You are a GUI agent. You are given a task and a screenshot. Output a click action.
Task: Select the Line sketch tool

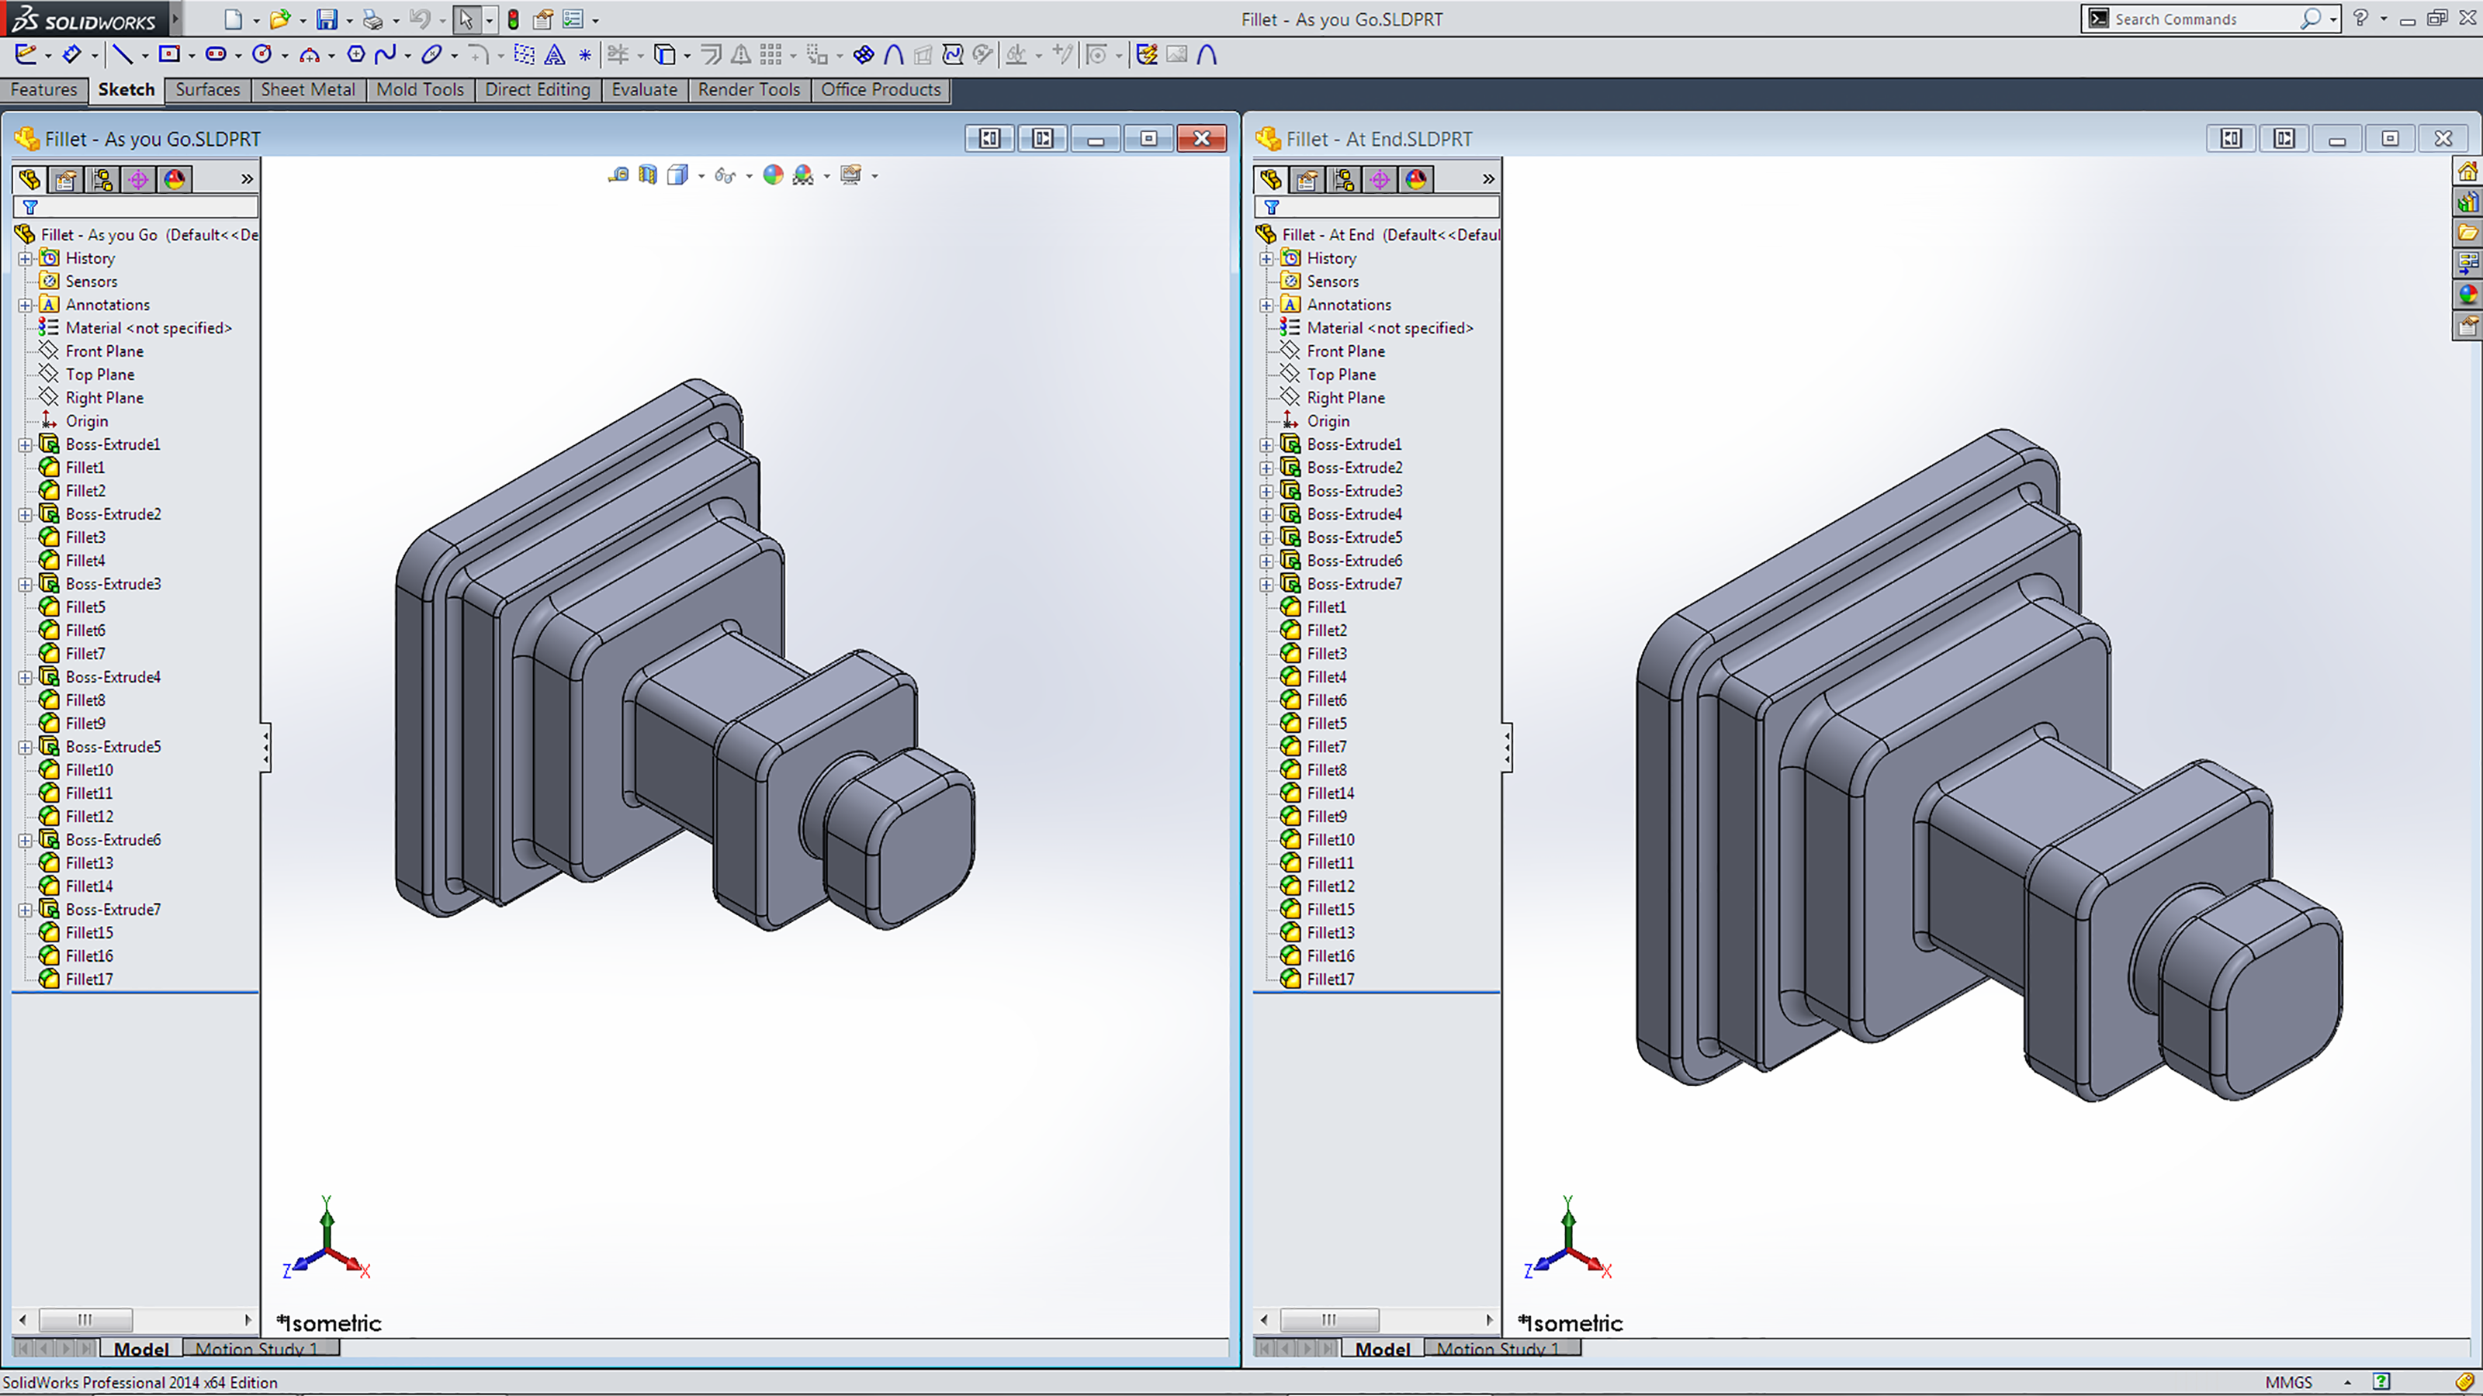pyautogui.click(x=123, y=54)
